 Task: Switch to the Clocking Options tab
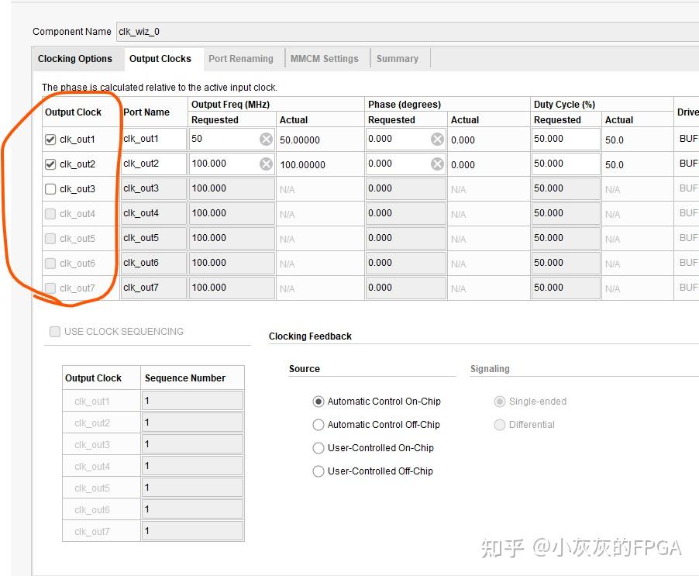[75, 58]
